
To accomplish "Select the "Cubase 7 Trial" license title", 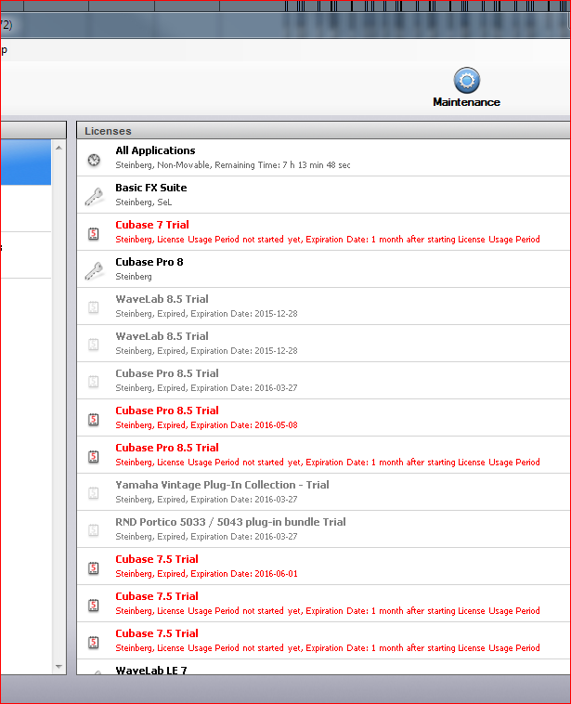I will coord(152,225).
